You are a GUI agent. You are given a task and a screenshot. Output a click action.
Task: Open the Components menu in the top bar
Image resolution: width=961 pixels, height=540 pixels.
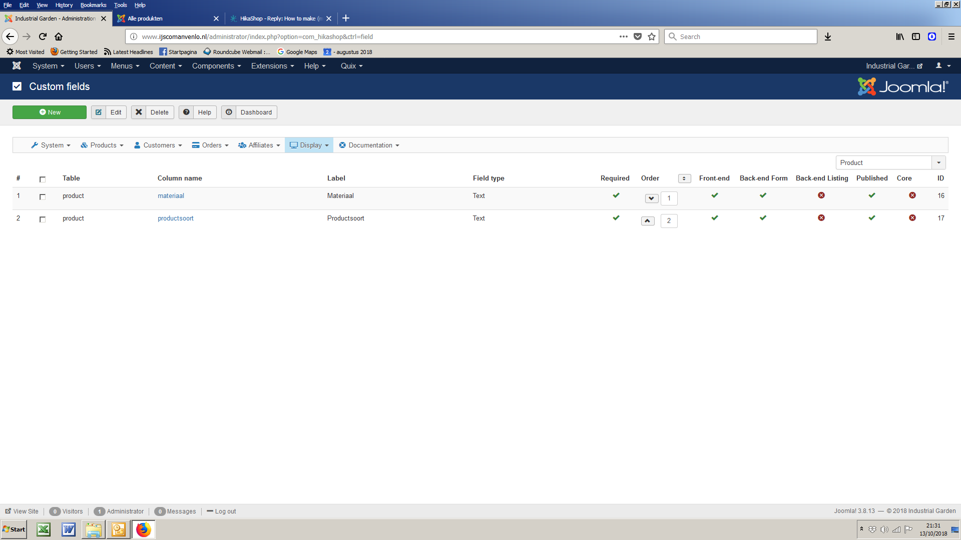click(216, 66)
